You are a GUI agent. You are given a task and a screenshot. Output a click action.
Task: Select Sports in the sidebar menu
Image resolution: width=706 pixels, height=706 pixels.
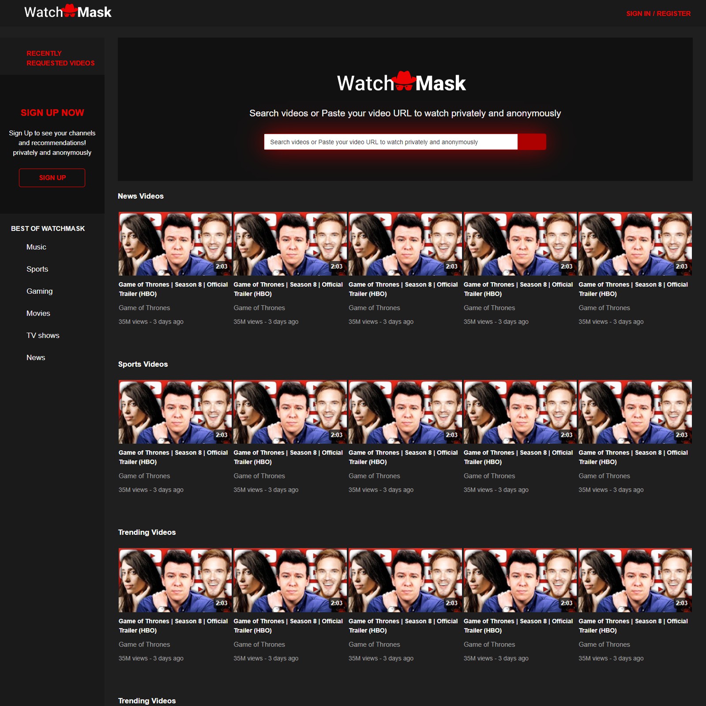37,269
